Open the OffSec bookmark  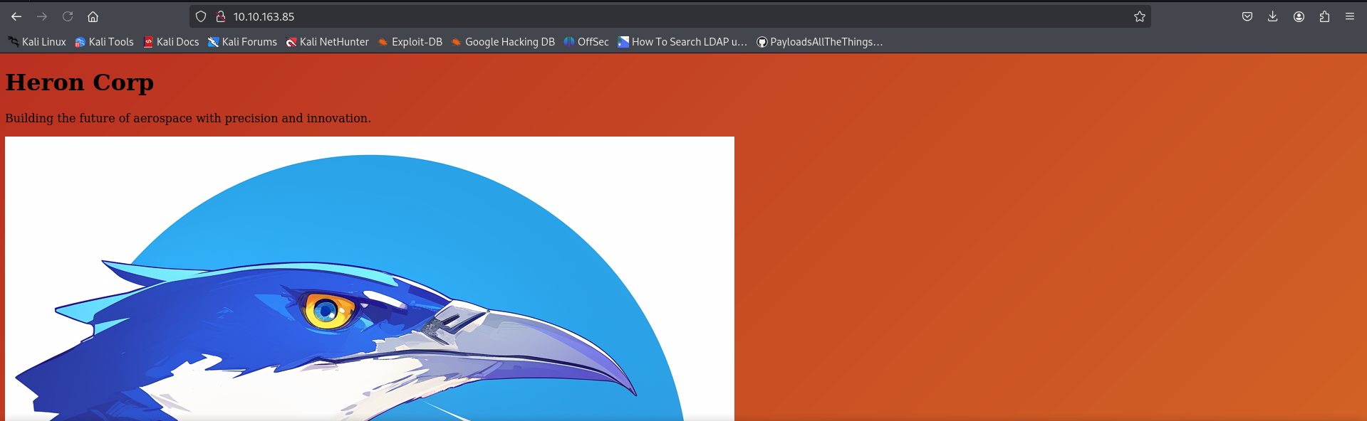pyautogui.click(x=586, y=42)
